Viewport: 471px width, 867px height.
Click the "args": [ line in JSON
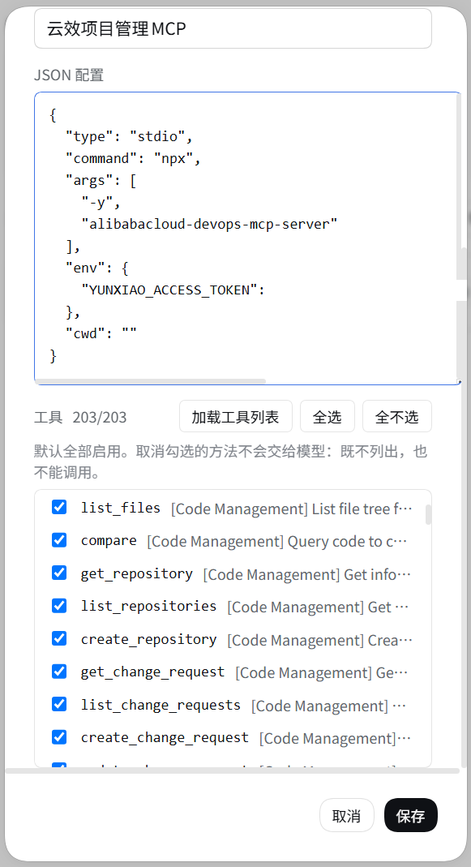click(101, 180)
